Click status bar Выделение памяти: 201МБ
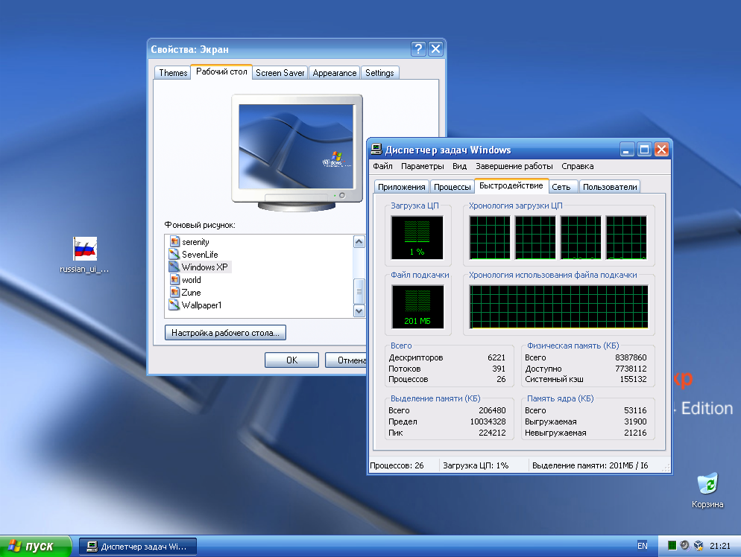This screenshot has height=557, width=741. tap(590, 465)
